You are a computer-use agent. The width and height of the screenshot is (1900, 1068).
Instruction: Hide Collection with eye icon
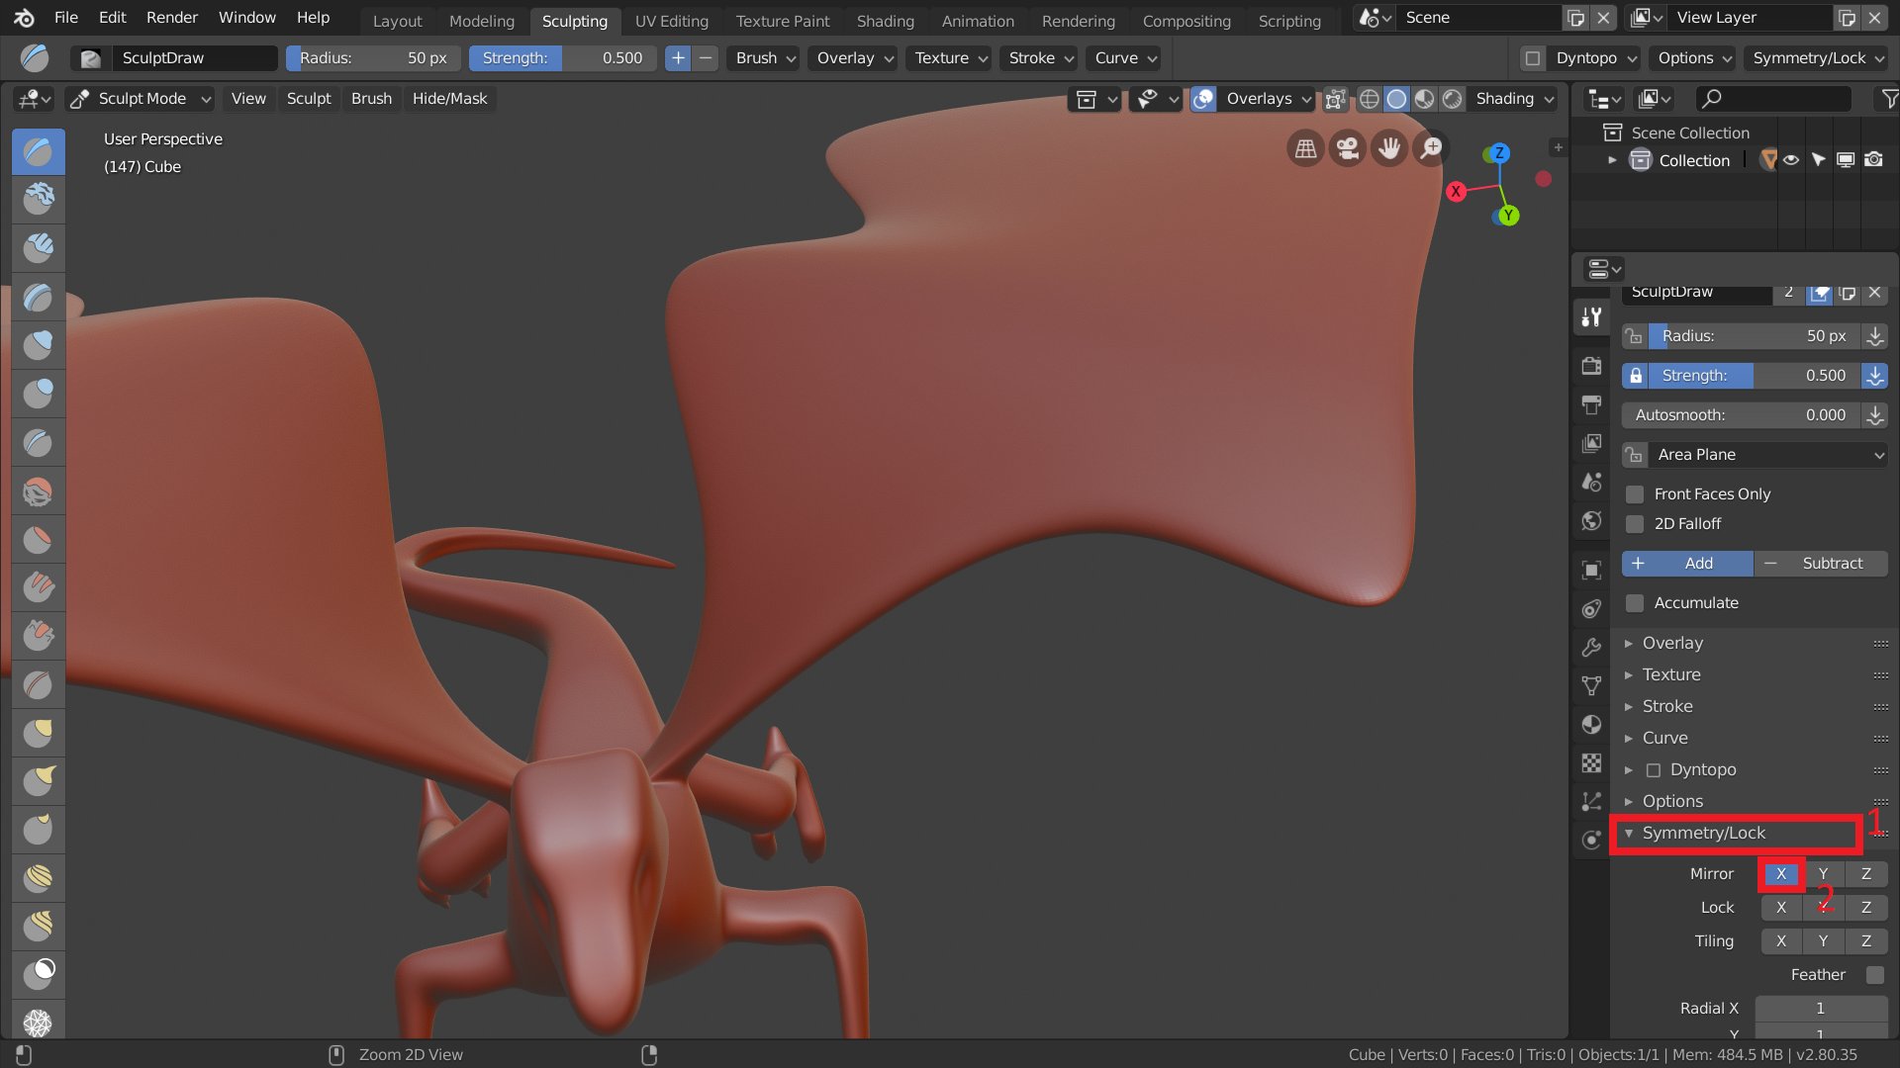pyautogui.click(x=1791, y=160)
